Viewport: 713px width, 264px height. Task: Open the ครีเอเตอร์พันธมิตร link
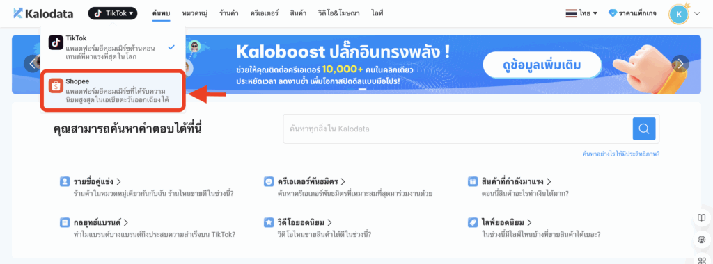point(311,182)
